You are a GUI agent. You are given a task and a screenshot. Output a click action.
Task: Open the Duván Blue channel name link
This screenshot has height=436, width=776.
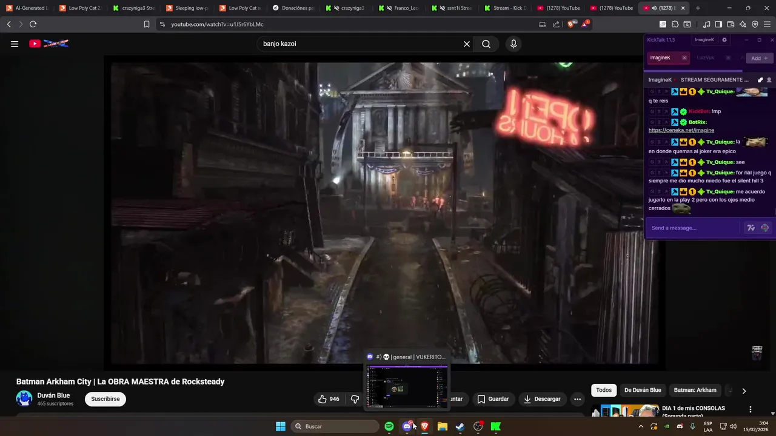pyautogui.click(x=53, y=395)
